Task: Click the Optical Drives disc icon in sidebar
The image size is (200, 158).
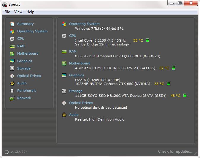Action: [12, 76]
